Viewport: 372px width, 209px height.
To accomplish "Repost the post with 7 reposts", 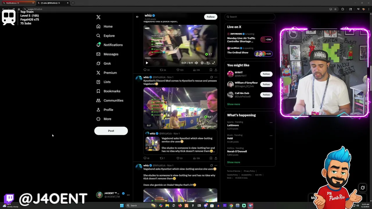I will [162, 158].
